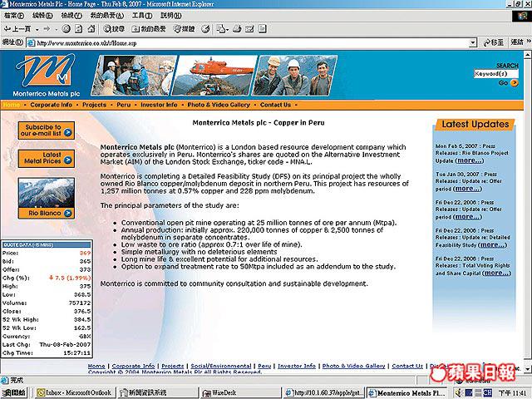
Task: Open the 我的最愛 favorites toolbar button
Action: [149, 29]
